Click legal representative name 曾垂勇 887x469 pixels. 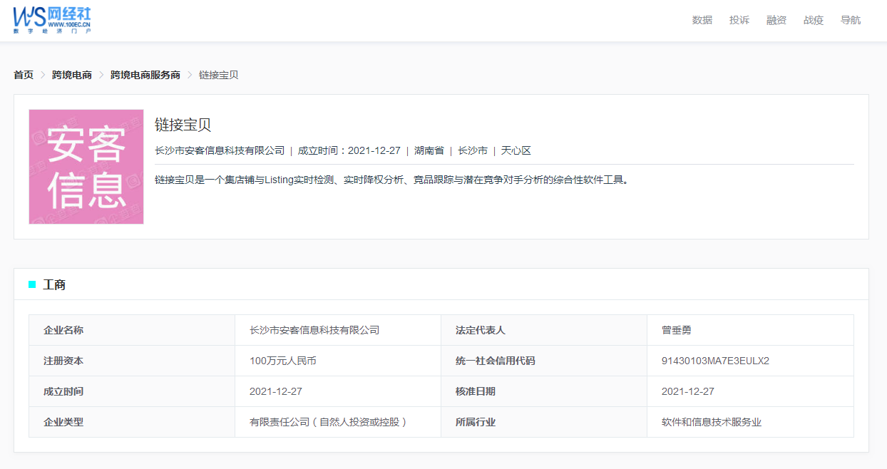pos(677,331)
